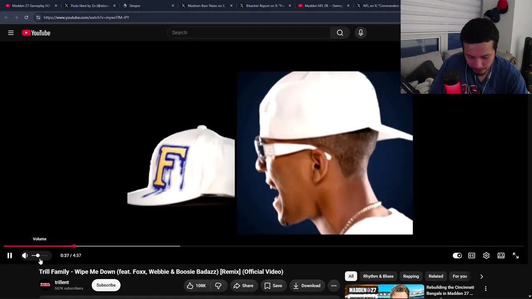Click the search magnifier button
The image size is (532, 299).
[340, 33]
